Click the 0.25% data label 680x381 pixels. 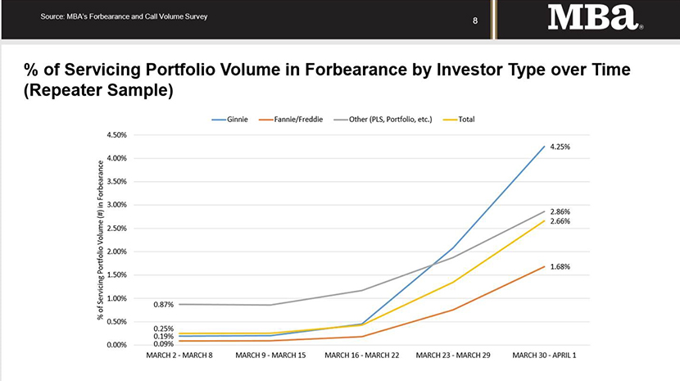point(163,329)
